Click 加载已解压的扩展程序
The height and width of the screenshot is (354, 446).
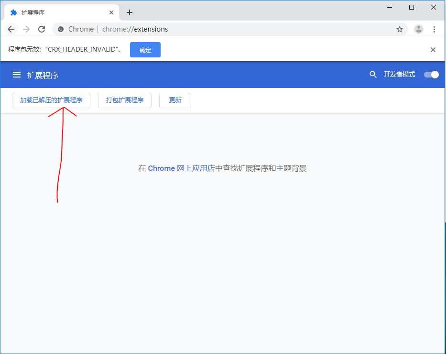click(51, 100)
